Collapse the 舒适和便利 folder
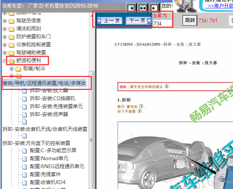233x189 pixels. [5, 61]
